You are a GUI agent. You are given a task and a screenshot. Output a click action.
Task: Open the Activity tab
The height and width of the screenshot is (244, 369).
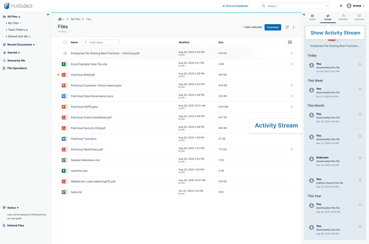[x=328, y=17]
